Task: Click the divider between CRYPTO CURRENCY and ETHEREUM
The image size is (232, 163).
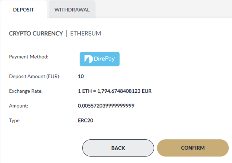Action: point(67,34)
